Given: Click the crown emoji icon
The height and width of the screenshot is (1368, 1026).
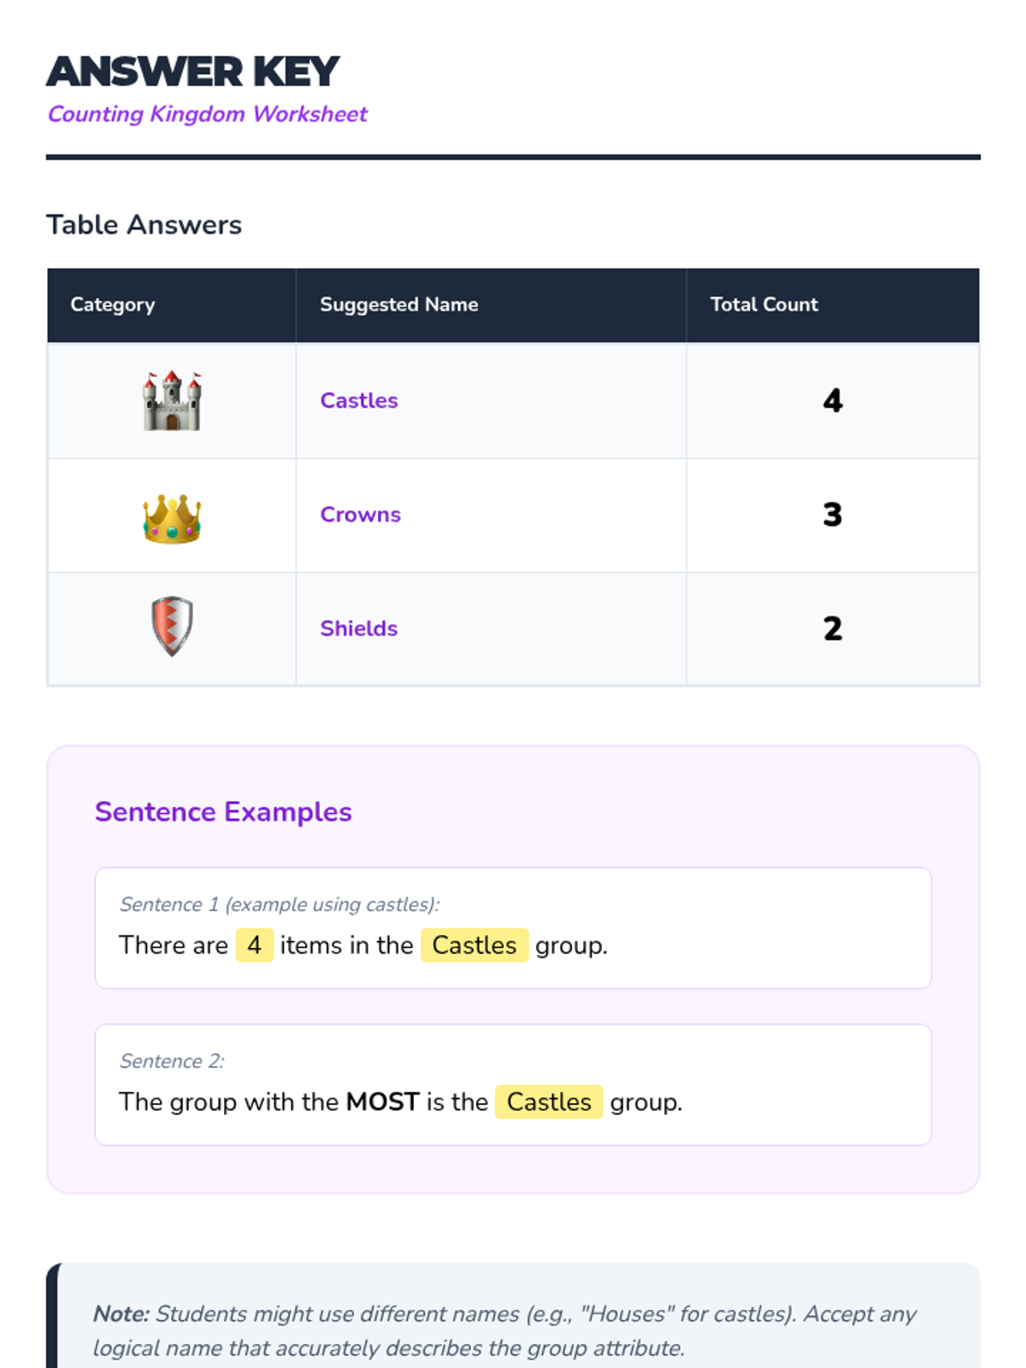Looking at the screenshot, I should (172, 518).
